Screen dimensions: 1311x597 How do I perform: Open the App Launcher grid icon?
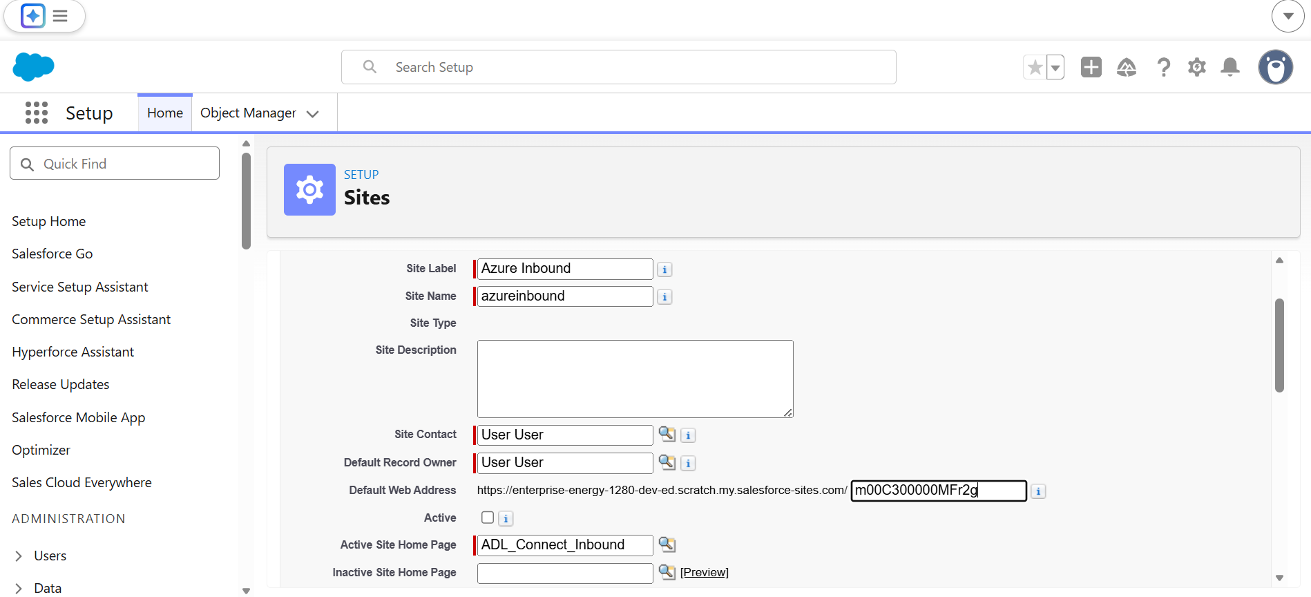point(37,113)
